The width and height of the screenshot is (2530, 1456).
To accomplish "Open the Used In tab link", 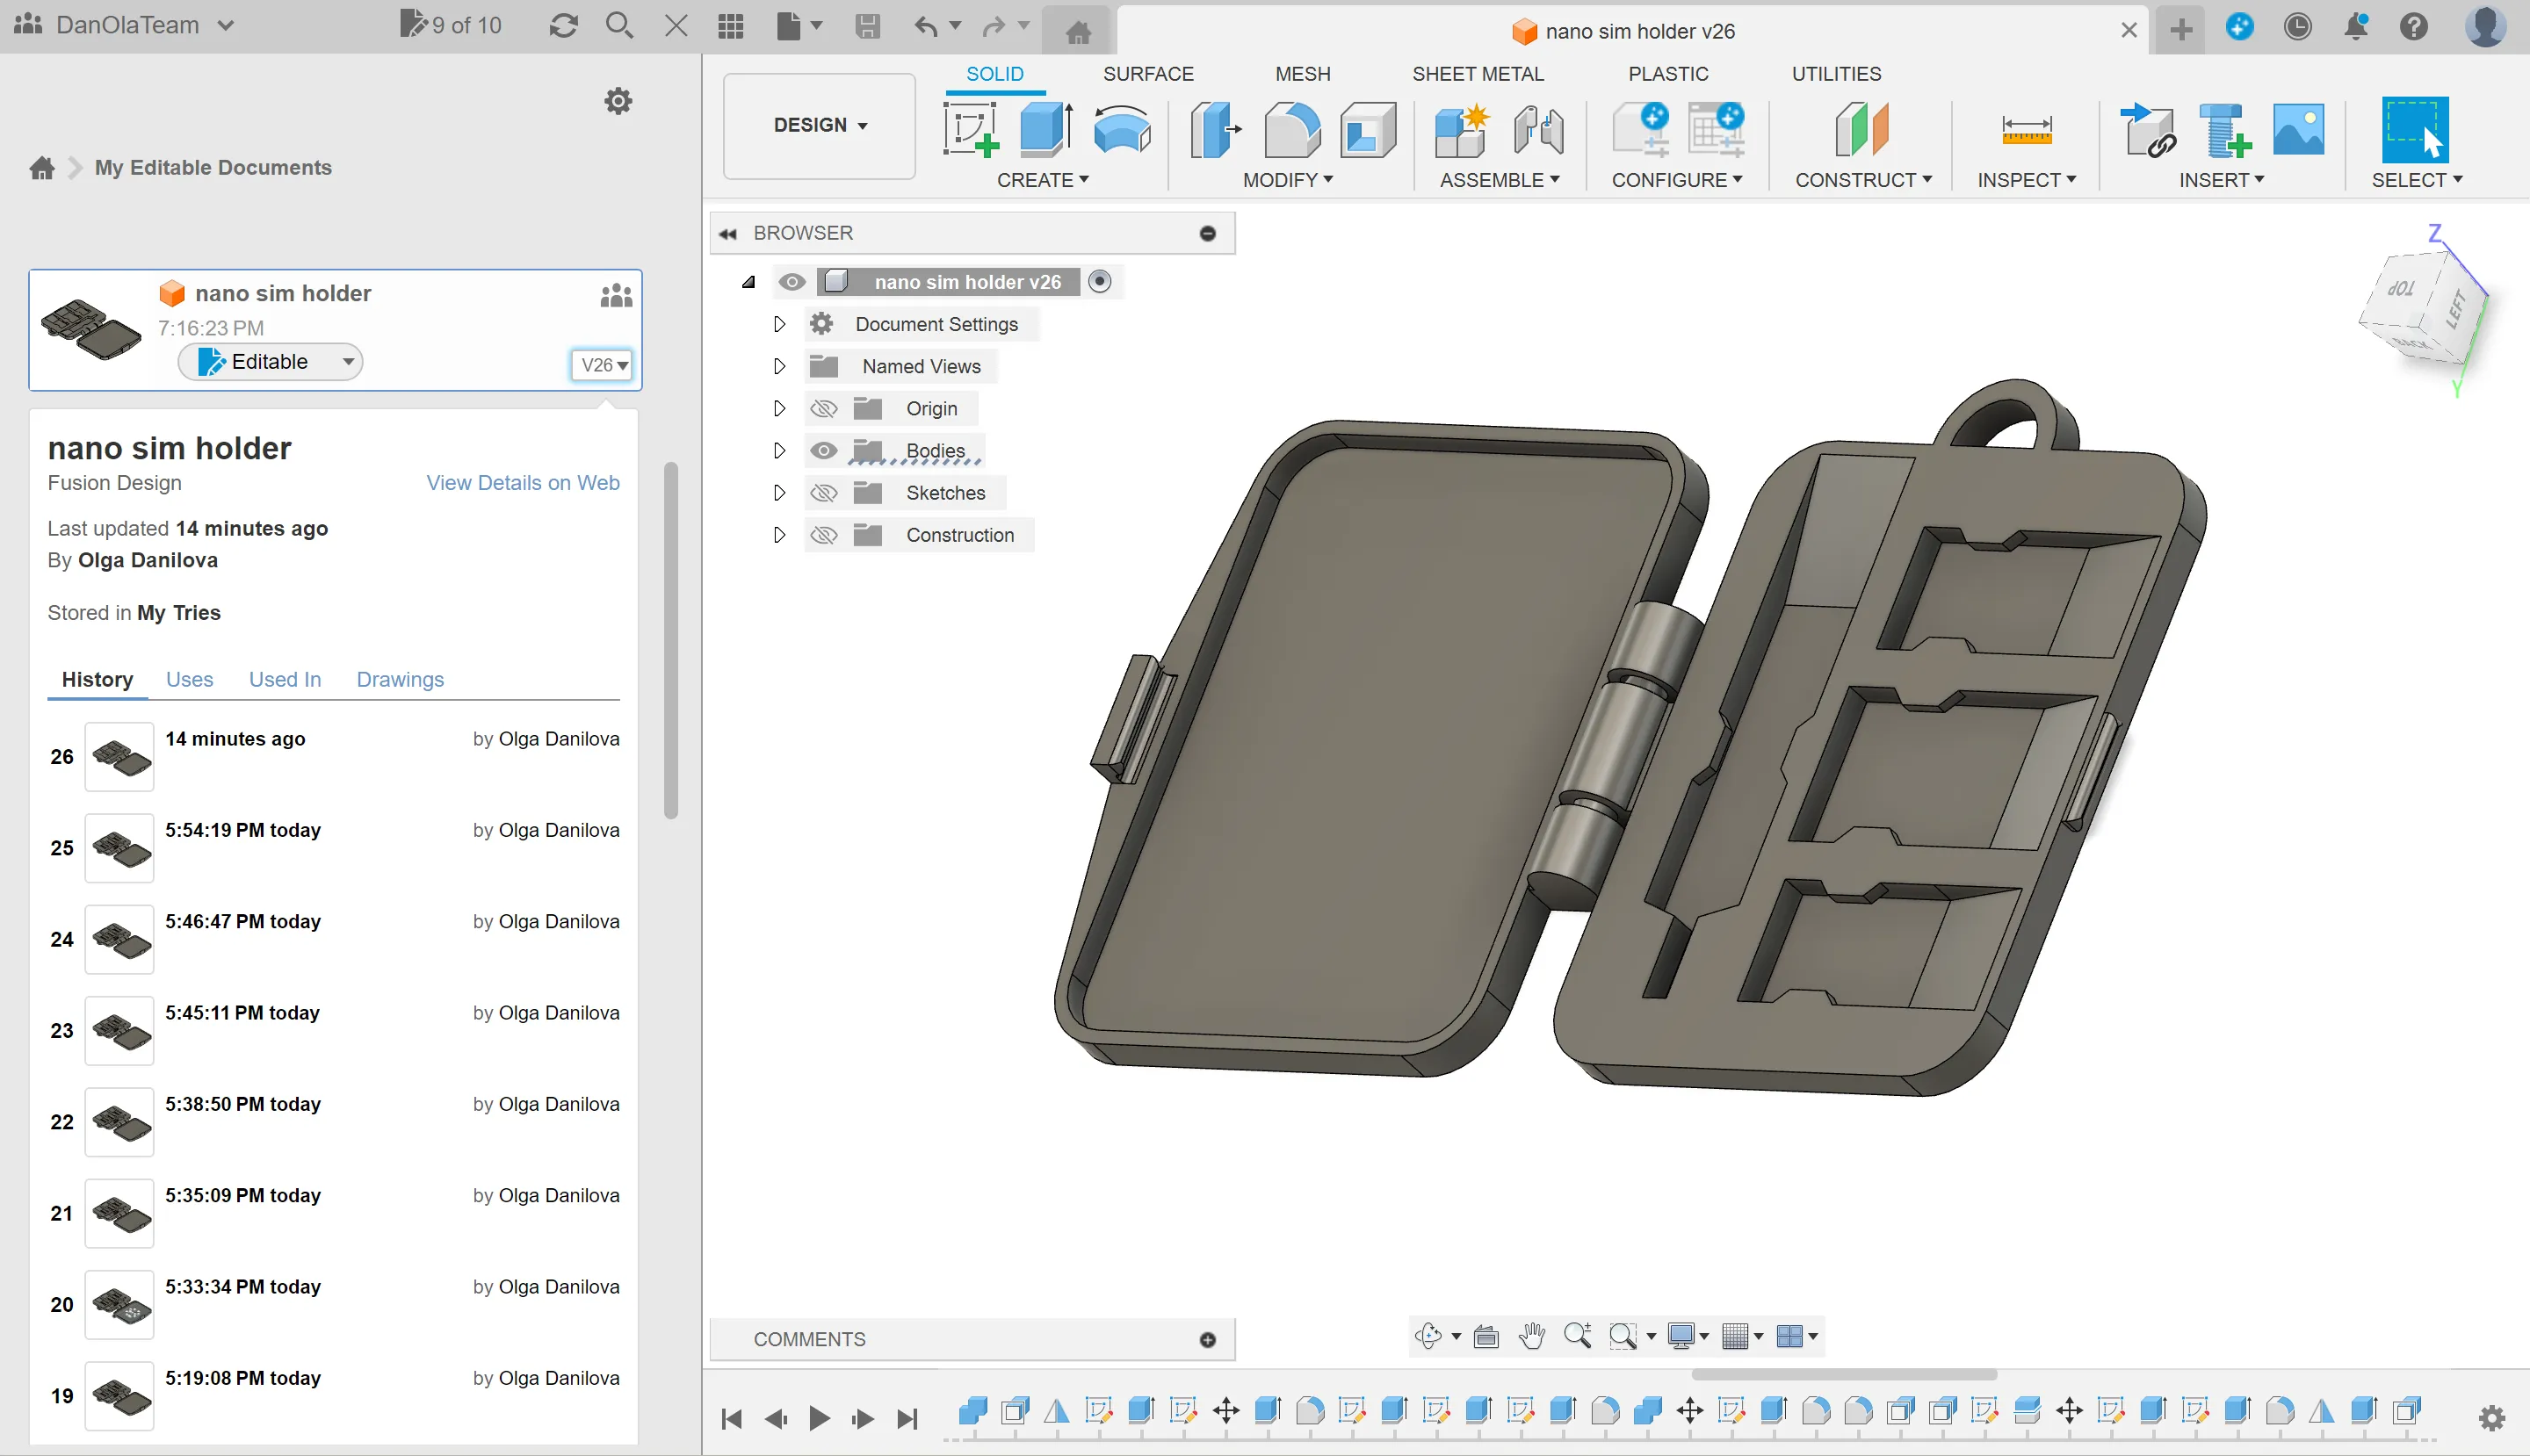I will click(284, 679).
